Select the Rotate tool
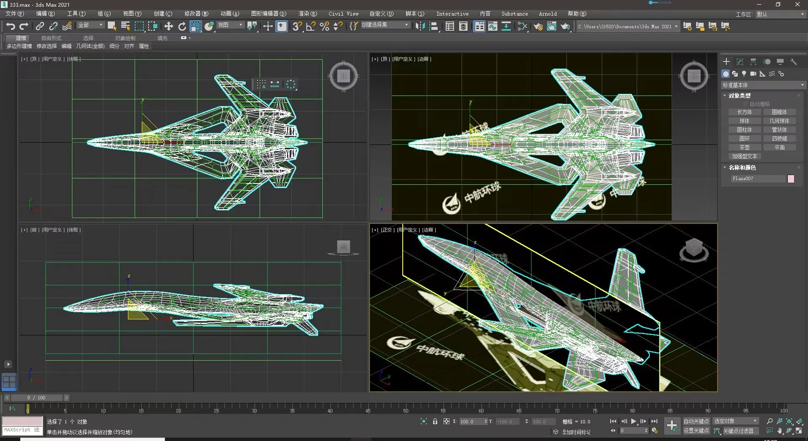The width and height of the screenshot is (808, 441). coord(182,27)
